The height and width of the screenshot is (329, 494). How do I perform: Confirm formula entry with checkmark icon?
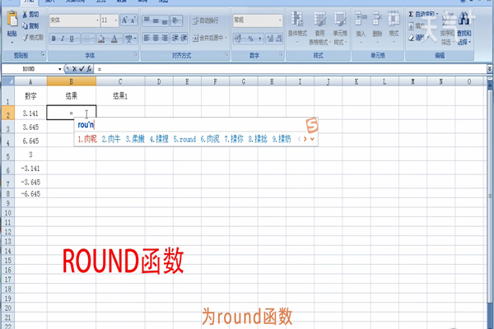[82, 68]
